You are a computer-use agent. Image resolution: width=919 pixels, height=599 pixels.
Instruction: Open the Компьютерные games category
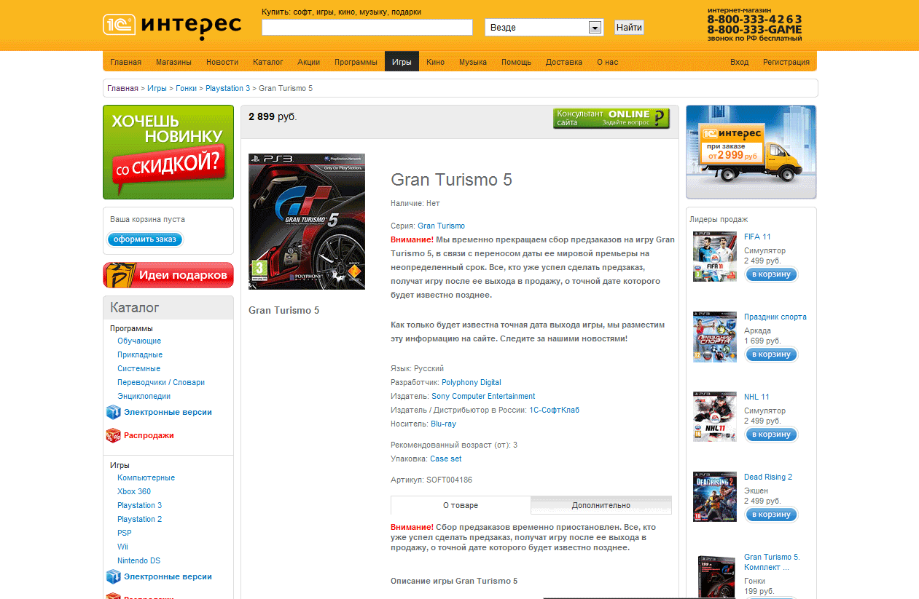click(x=146, y=477)
